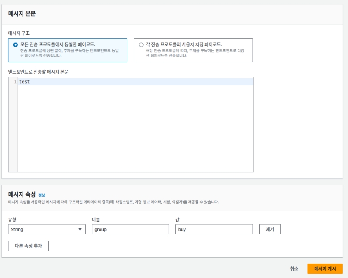Viewport: 348px width, 278px height.
Task: Click the 이름 field containing group
Action: [130, 229]
